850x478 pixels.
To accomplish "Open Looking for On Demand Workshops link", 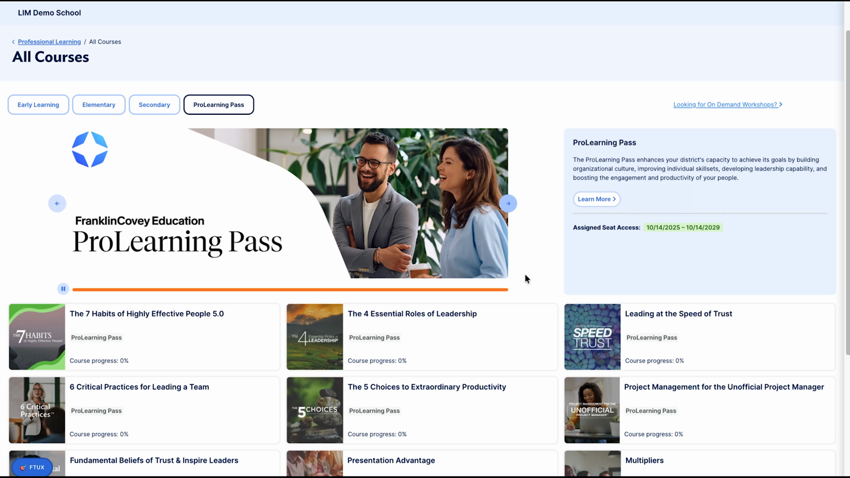I will pos(728,105).
